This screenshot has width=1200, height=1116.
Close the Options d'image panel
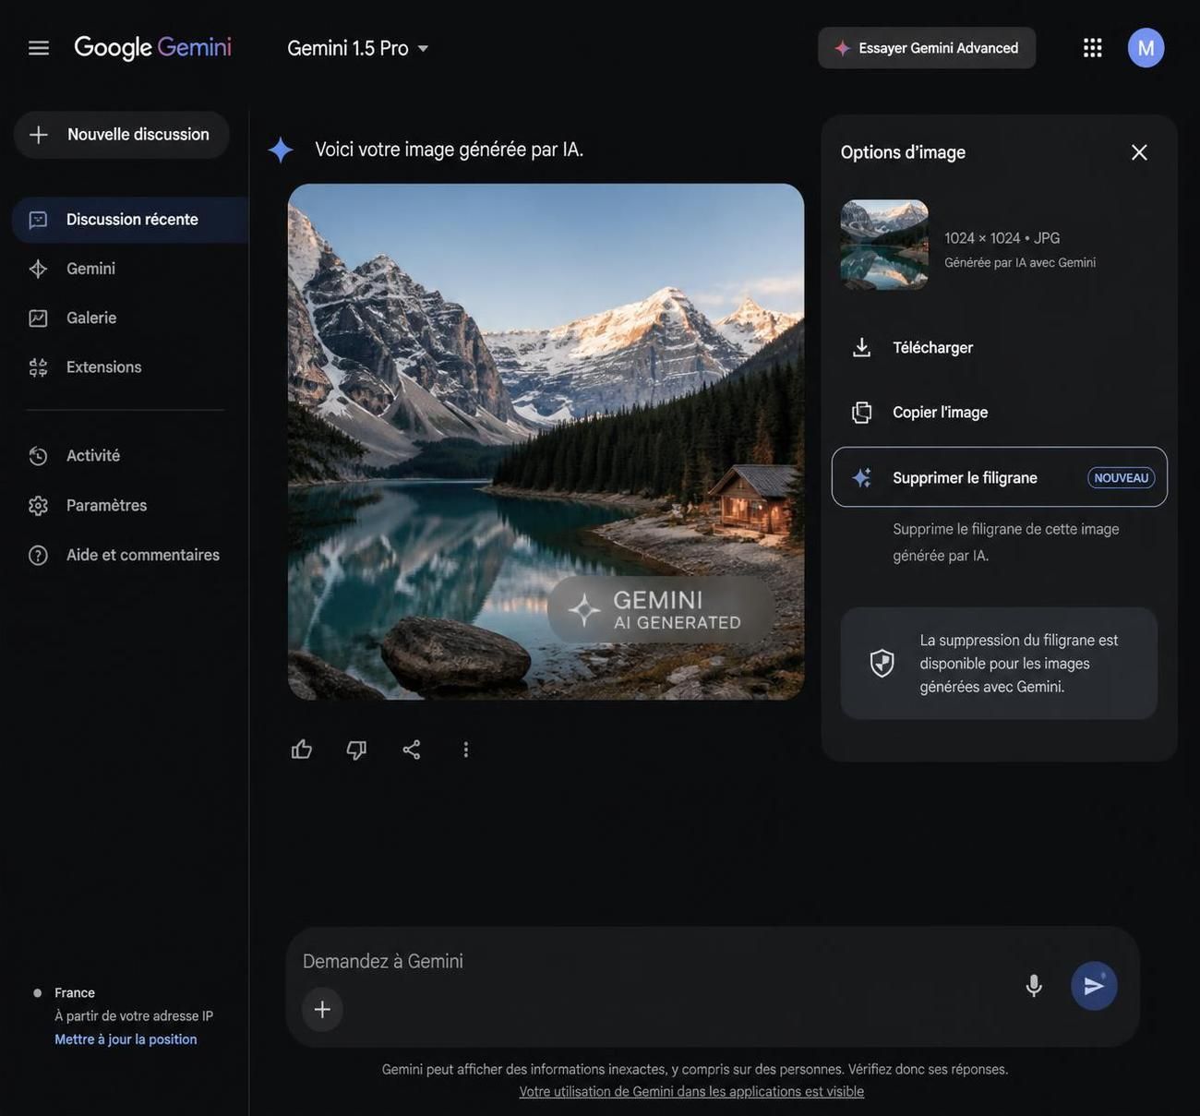point(1139,152)
